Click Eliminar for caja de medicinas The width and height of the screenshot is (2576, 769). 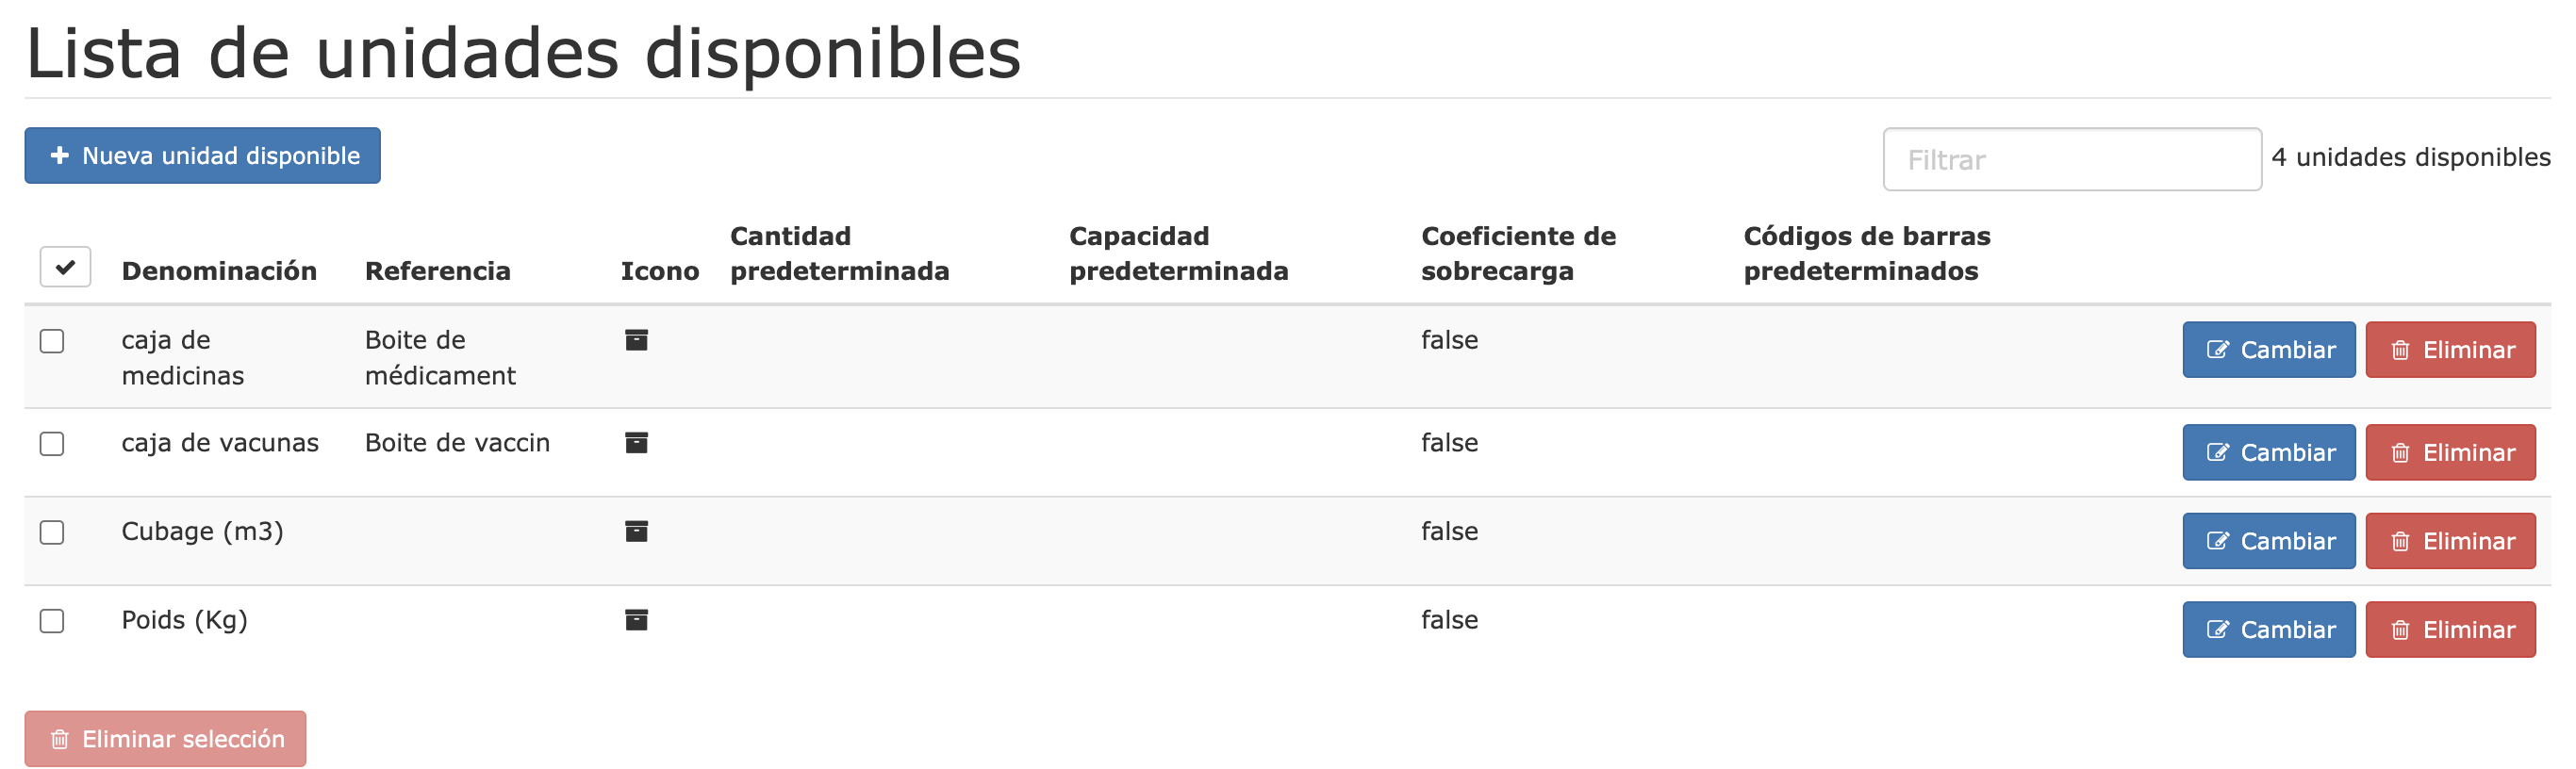2450,350
